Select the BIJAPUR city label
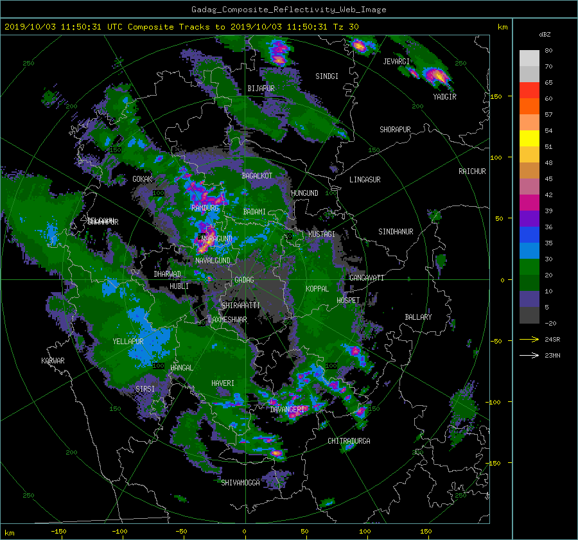Viewport: 578px width, 540px height. coord(261,89)
